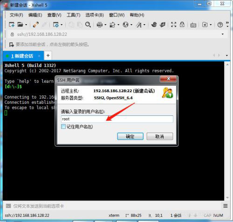This screenshot has height=222, width=233.
Task: Open the 工具(T) menu
Action: point(74,15)
